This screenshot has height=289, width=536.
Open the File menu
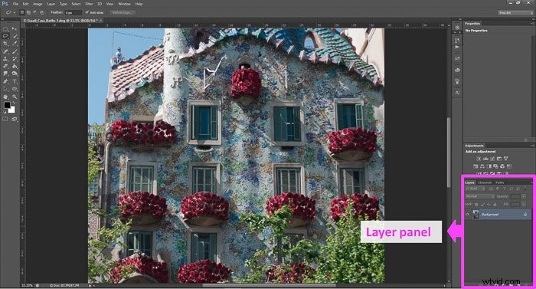tap(15, 4)
